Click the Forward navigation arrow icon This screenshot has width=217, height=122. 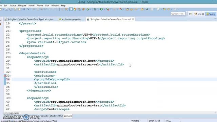(x=175, y=9)
